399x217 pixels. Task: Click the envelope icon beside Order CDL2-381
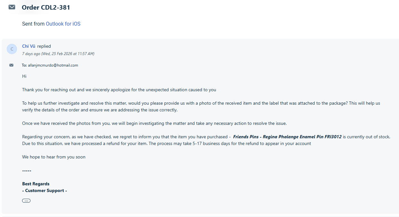(12, 7)
